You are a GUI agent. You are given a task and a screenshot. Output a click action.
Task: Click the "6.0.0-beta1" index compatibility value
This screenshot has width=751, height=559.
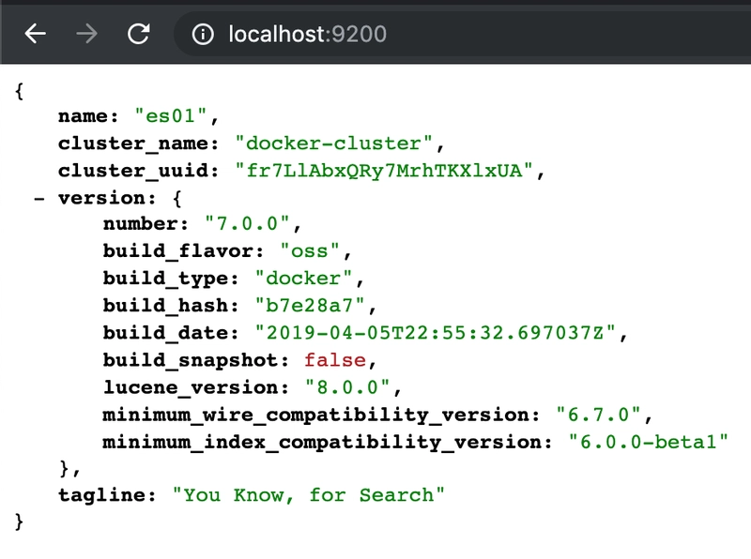[648, 442]
